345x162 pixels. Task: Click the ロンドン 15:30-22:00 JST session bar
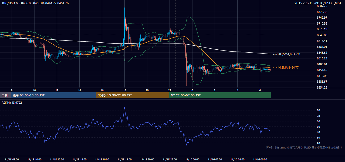133,95
